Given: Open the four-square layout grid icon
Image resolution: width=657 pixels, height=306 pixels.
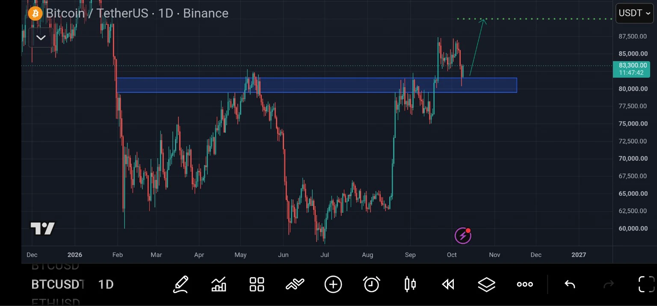Looking at the screenshot, I should pos(257,284).
